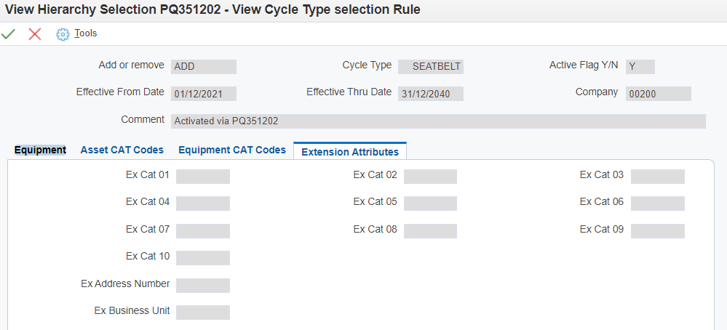This screenshot has width=727, height=330.
Task: Click the Comment text field
Action: point(438,121)
